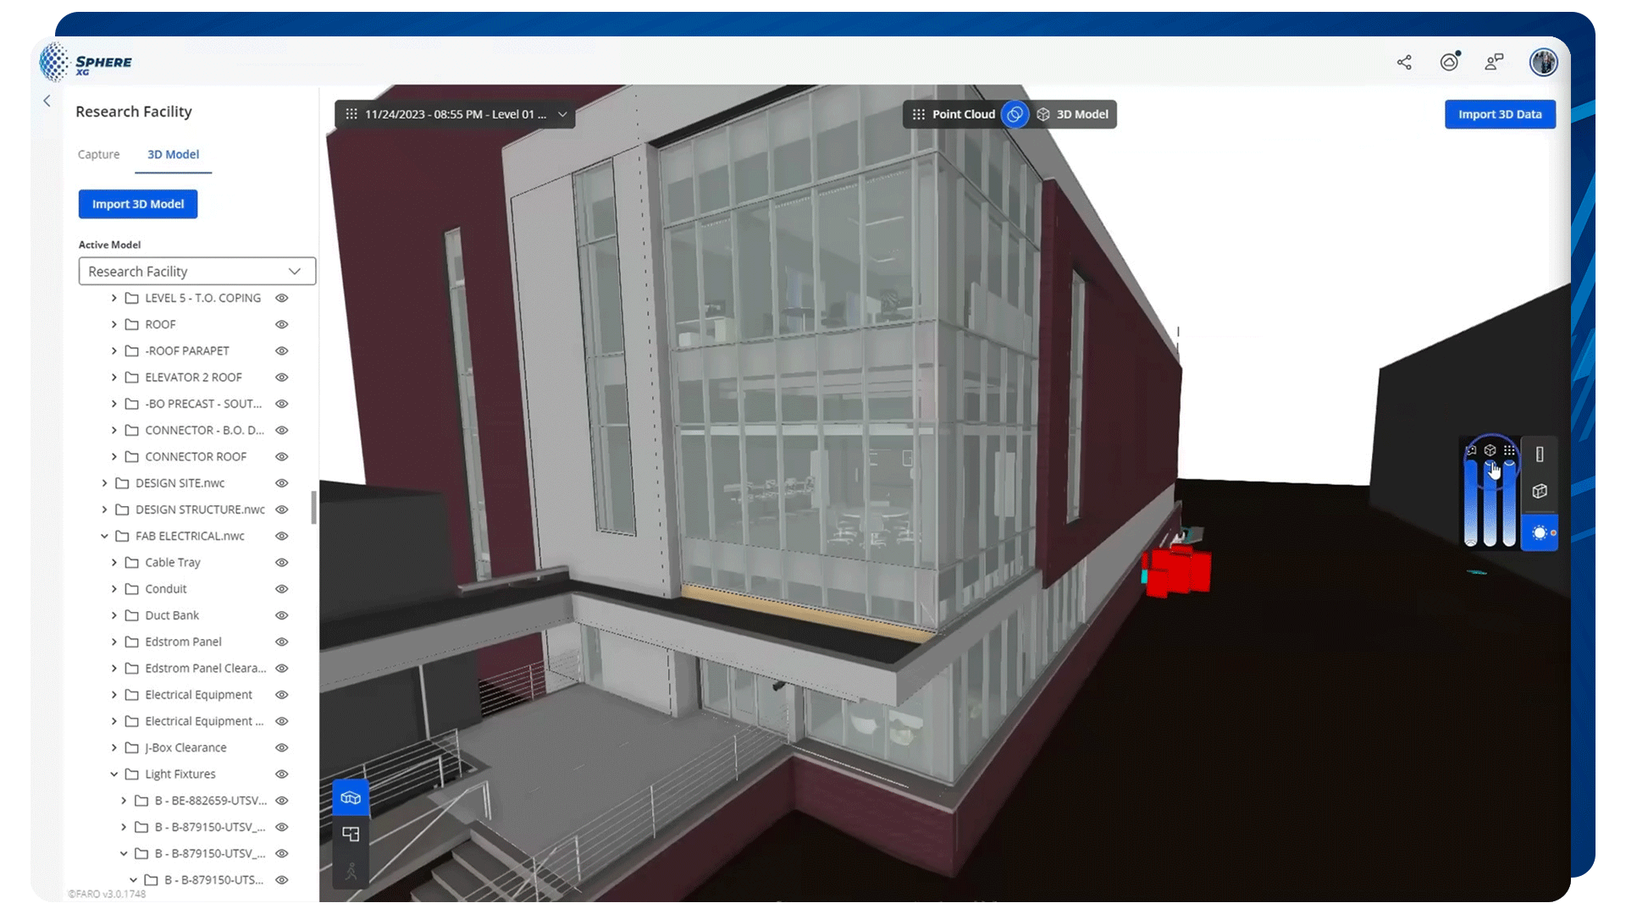Viewport: 1626px width, 914px height.
Task: Select the Point Cloud view option
Action: [954, 114]
